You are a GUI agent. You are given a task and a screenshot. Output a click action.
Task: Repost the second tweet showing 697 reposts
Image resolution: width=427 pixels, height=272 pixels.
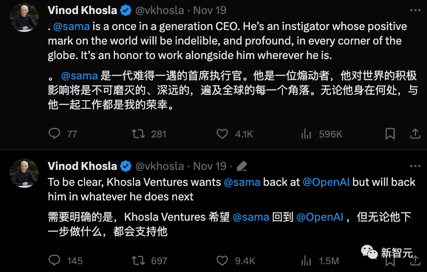pyautogui.click(x=138, y=260)
